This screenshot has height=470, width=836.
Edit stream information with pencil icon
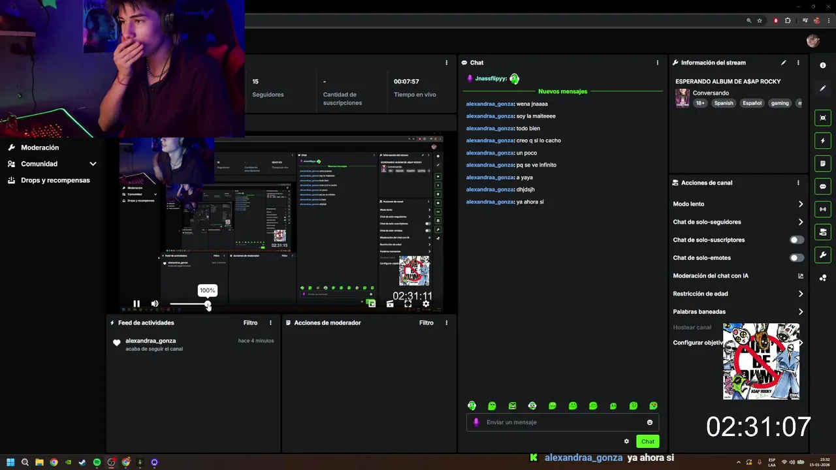point(783,63)
